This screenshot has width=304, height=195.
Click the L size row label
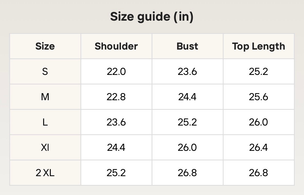45,122
